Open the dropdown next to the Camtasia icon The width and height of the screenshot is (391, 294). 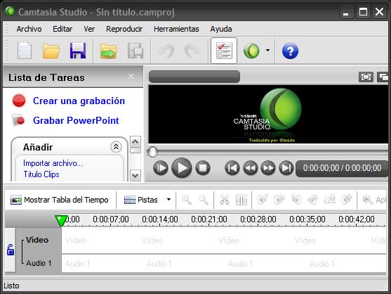coord(267,51)
